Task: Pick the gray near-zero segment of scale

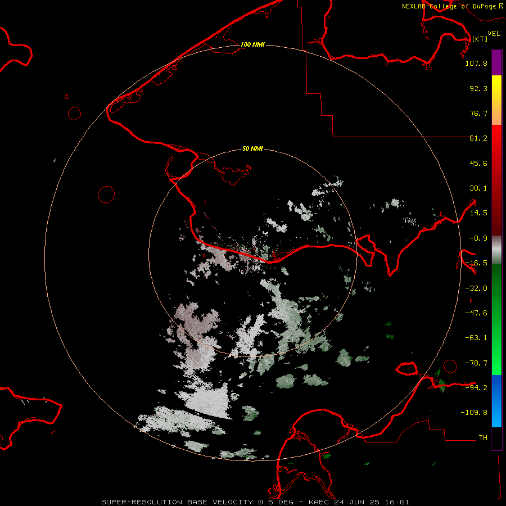Action: pos(496,250)
